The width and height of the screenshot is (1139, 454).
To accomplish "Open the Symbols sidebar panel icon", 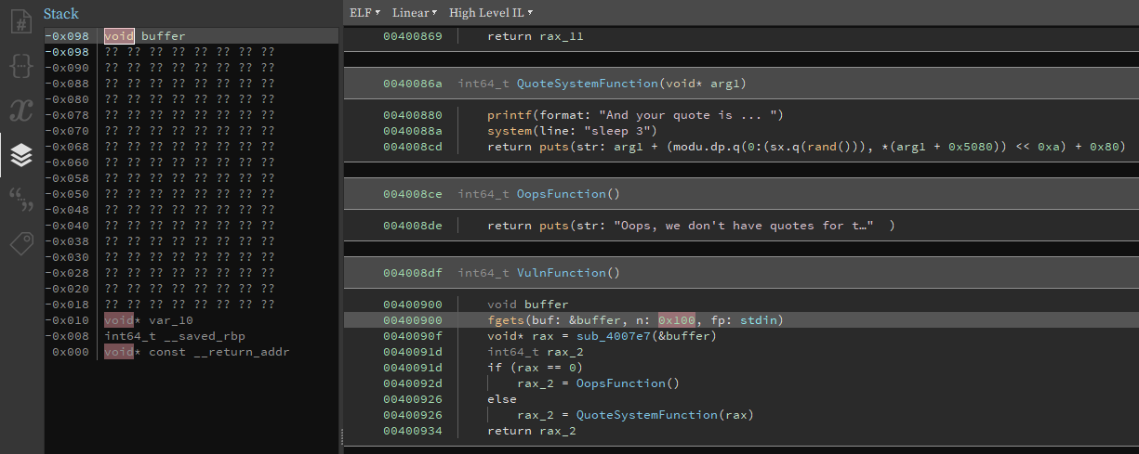I will pos(21,21).
